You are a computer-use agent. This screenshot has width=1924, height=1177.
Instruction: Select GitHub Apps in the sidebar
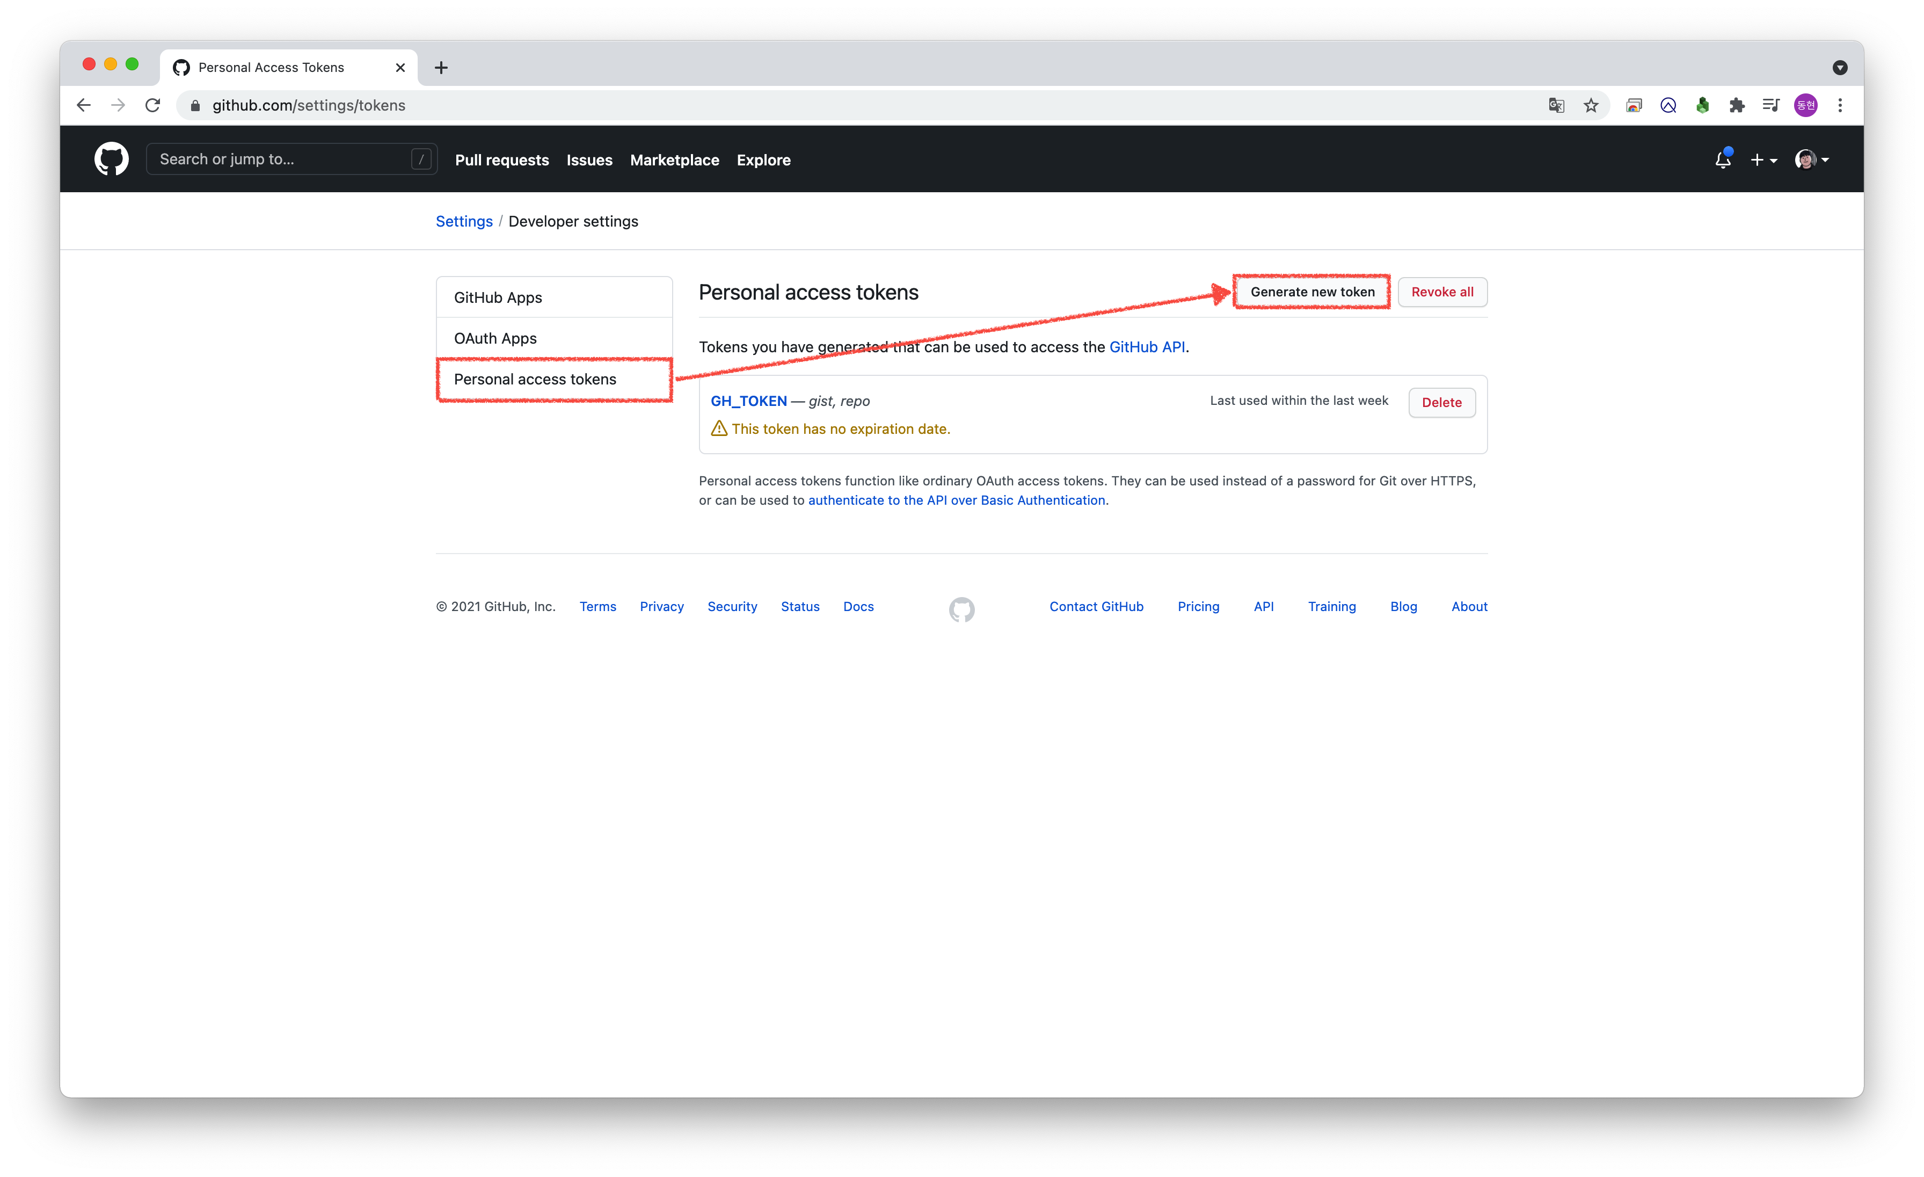pos(555,297)
